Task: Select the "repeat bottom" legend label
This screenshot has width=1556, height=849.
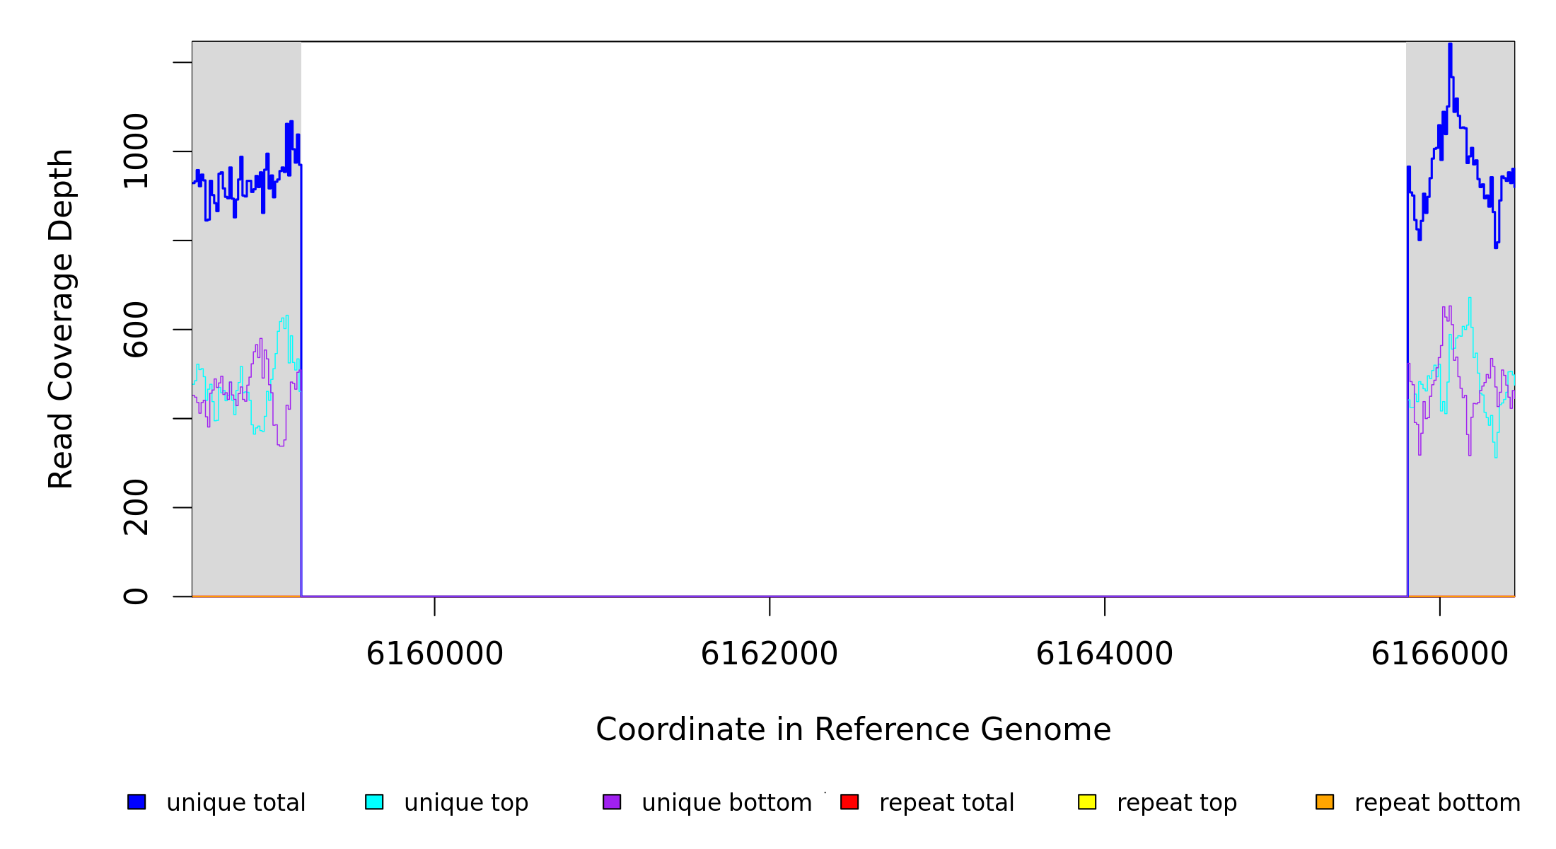Action: pos(1437,803)
